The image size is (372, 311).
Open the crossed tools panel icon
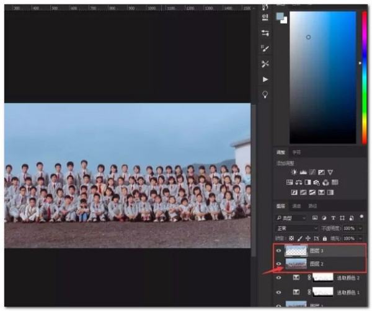point(265,64)
